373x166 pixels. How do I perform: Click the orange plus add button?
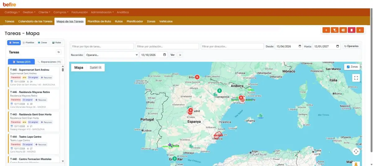(326, 30)
